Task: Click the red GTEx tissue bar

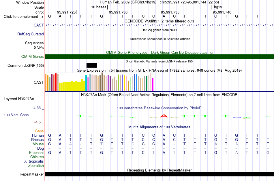Action: tap(56, 82)
